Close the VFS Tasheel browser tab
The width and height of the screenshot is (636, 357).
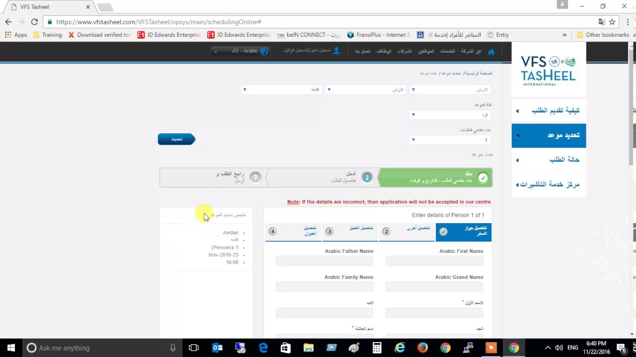pyautogui.click(x=88, y=7)
